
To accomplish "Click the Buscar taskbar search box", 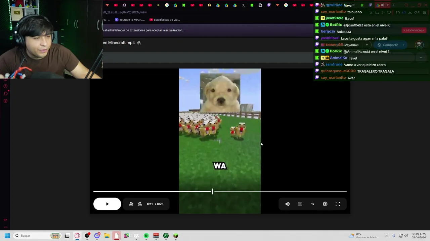I will 37,236.
